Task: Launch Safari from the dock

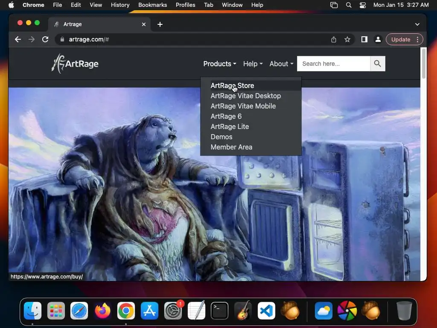Action: click(79, 310)
